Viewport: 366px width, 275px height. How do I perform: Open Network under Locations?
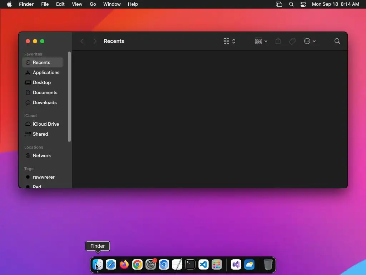pyautogui.click(x=43, y=156)
